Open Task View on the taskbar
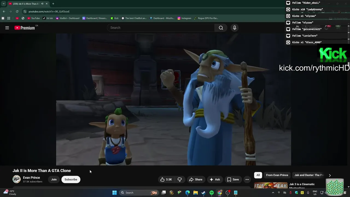Image resolution: width=350 pixels, height=197 pixels. click(x=164, y=193)
